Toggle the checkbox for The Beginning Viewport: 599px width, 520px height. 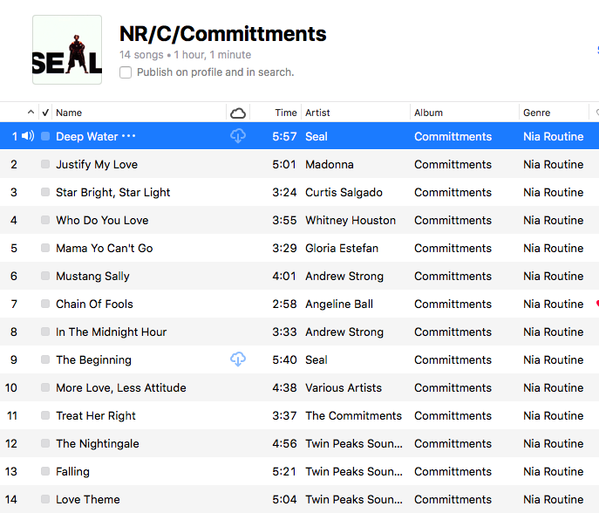point(45,359)
